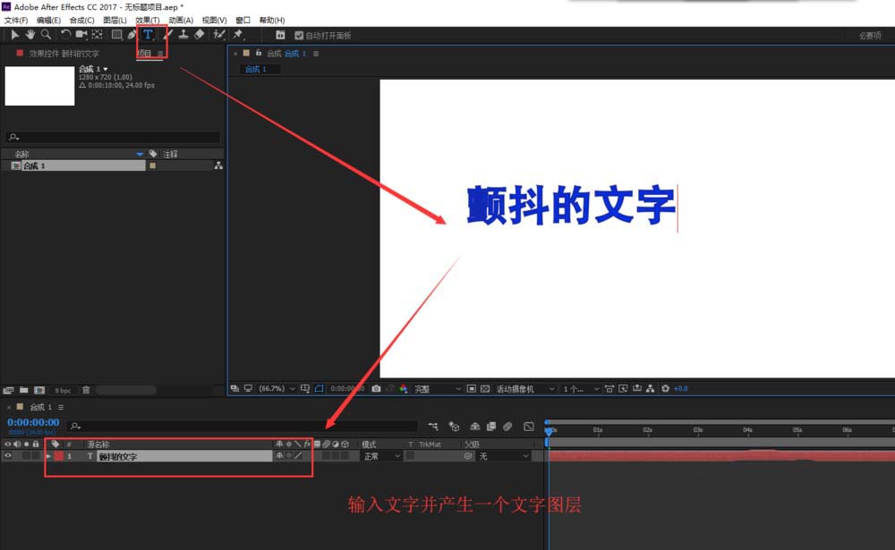Image resolution: width=895 pixels, height=550 pixels.
Task: Select the Clone Stamp tool
Action: coord(183,34)
